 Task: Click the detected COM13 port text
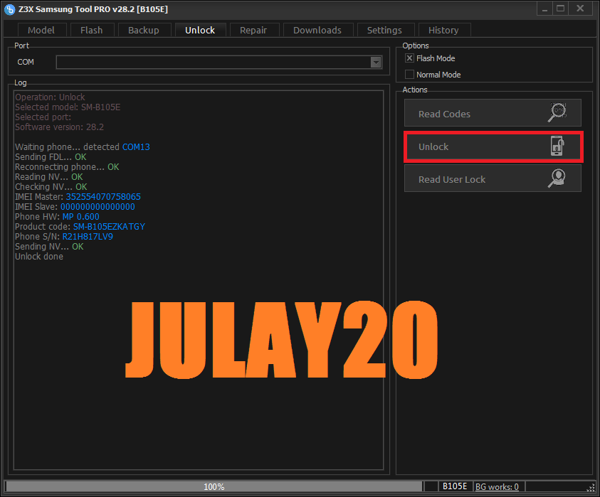point(136,147)
